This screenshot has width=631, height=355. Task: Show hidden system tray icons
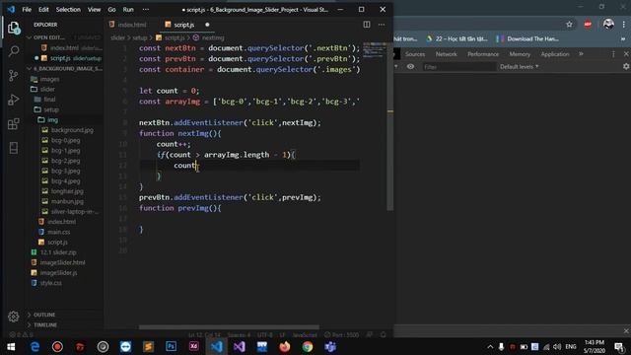pos(490,346)
